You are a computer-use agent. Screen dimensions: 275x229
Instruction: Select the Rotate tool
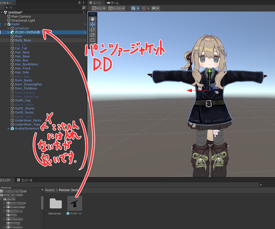point(92,30)
